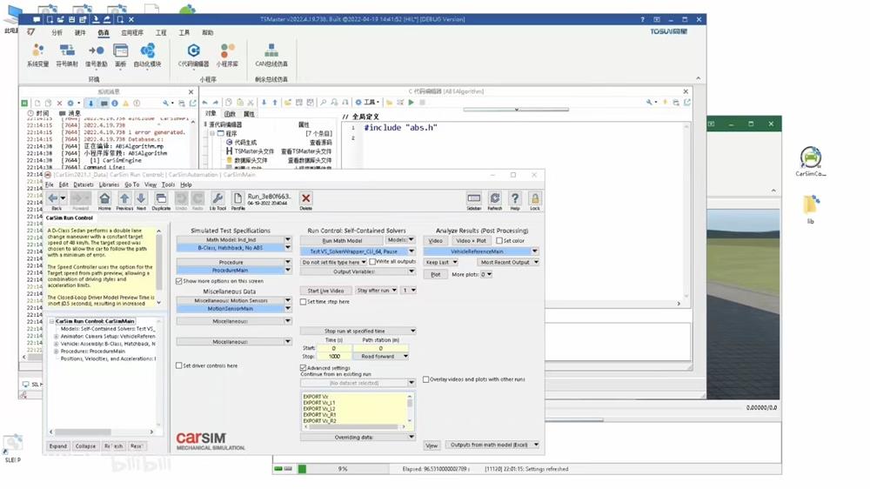
Task: Switch to the 工程 ribbon tab
Action: (161, 33)
